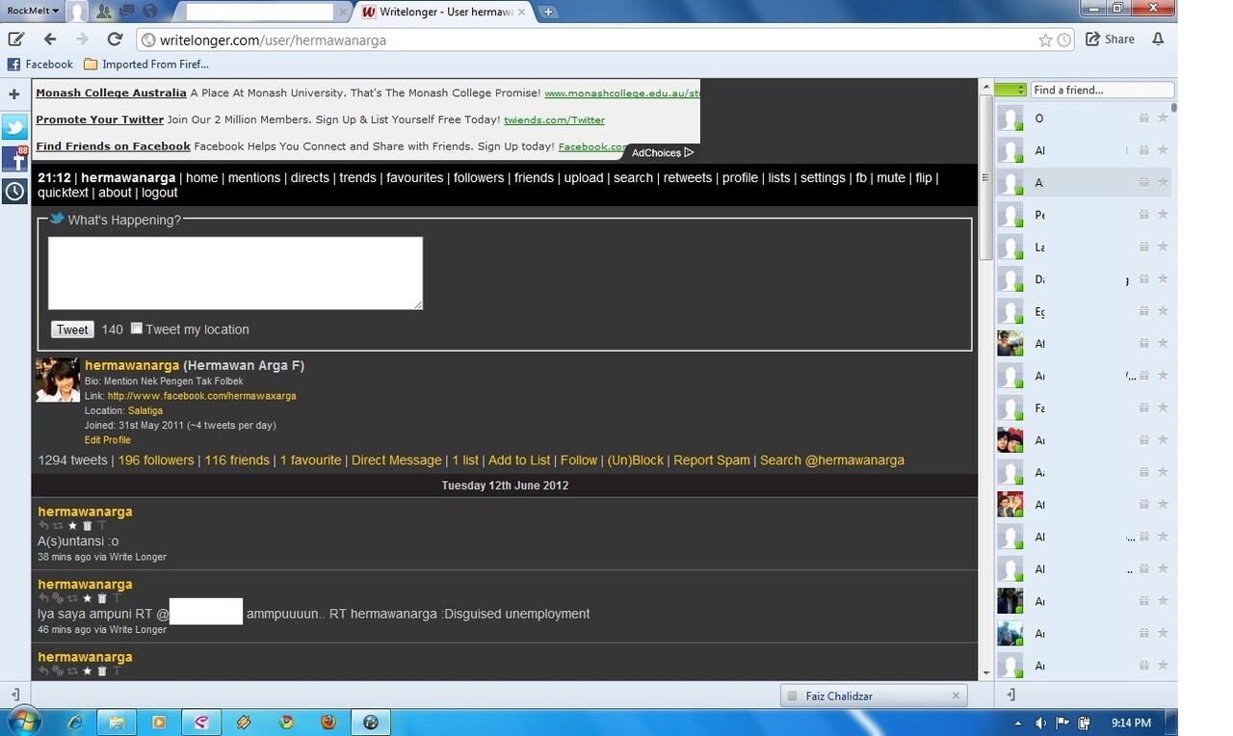Click the compose note icon left of Back
Screen dimensions: 1233x736
15,39
